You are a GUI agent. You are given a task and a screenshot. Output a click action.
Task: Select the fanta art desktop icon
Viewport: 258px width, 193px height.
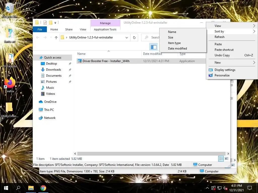pyautogui.click(x=10, y=35)
